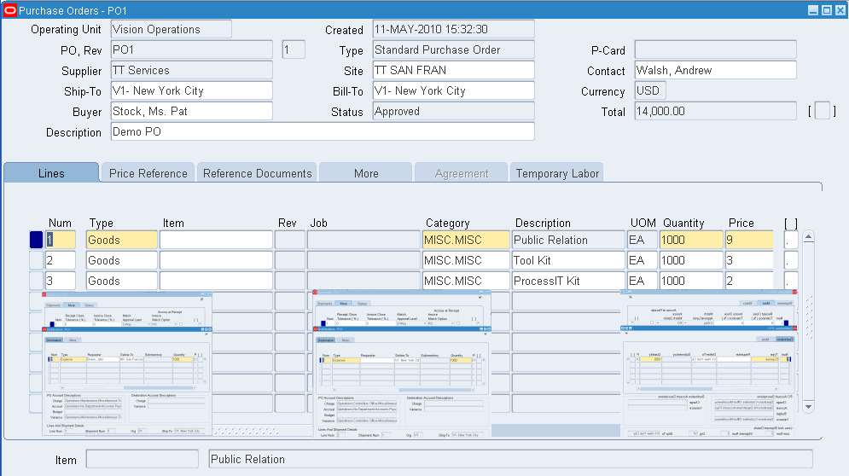
Task: Select line 3 using its row indicator
Action: coord(36,282)
